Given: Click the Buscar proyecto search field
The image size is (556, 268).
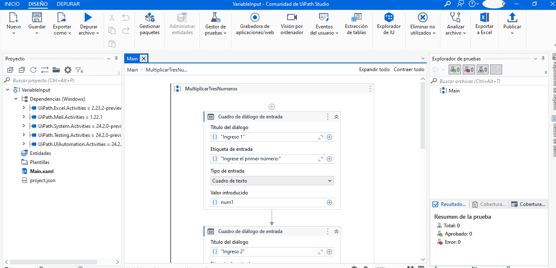Looking at the screenshot, I should (62, 81).
